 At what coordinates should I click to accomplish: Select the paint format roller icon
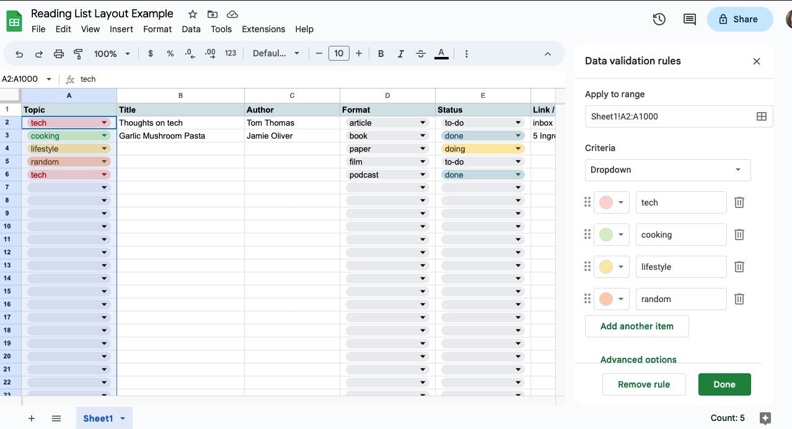[78, 54]
